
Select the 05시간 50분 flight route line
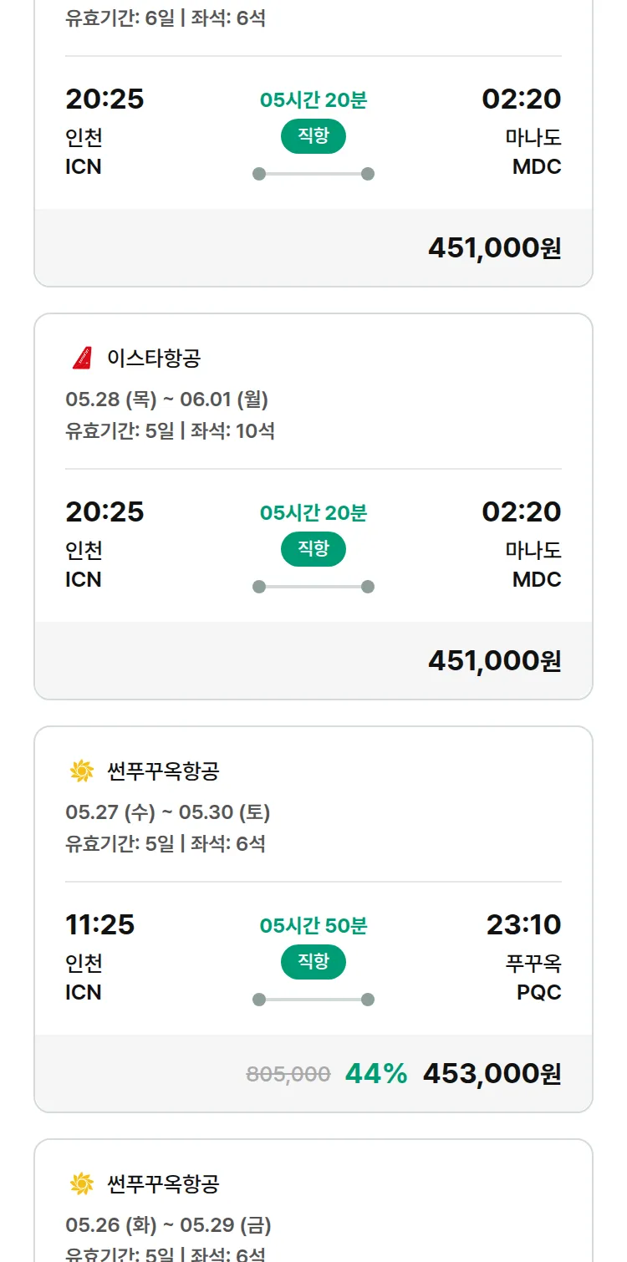[313, 1000]
